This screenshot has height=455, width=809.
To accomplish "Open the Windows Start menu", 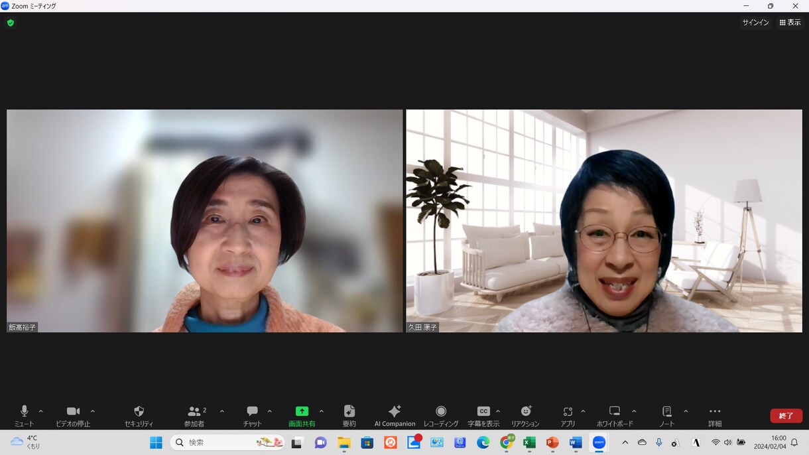I will (156, 442).
